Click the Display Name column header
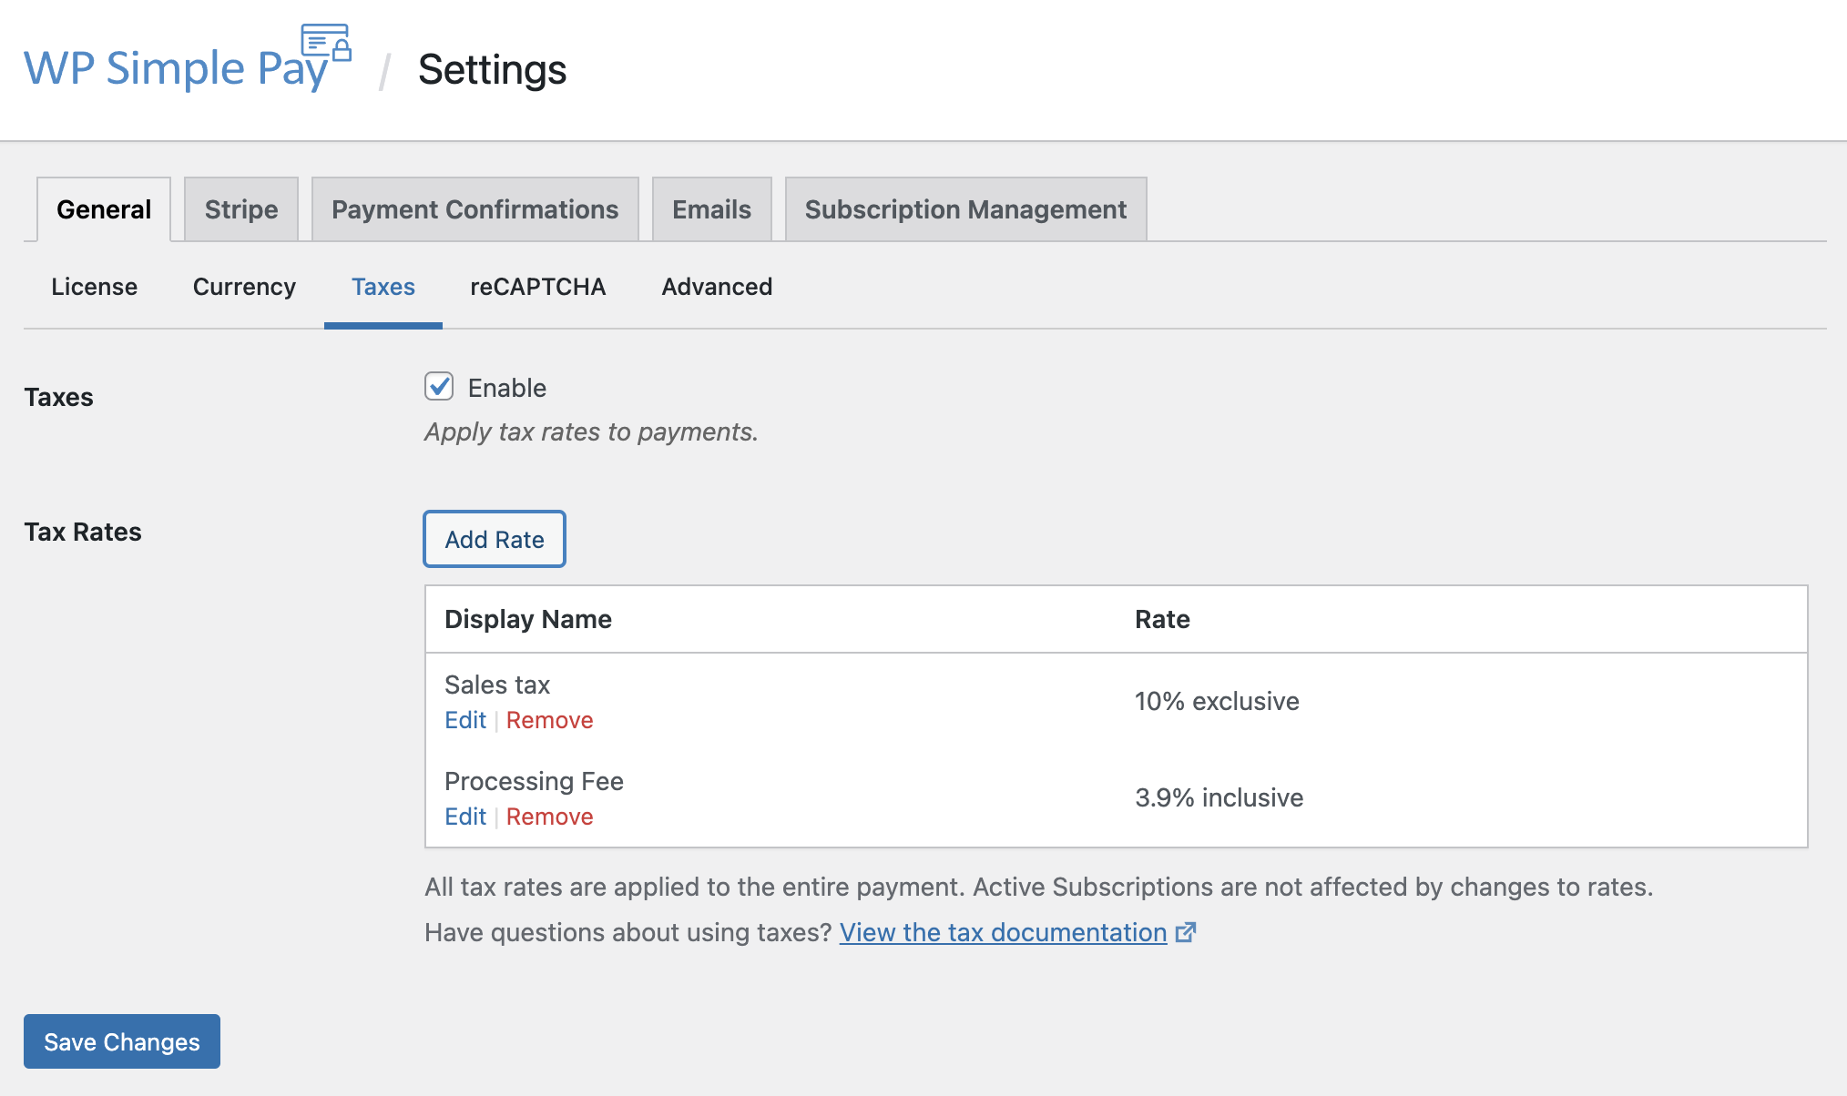 tap(528, 619)
